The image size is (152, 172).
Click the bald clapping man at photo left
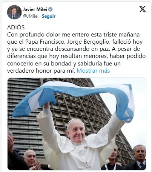(31, 159)
